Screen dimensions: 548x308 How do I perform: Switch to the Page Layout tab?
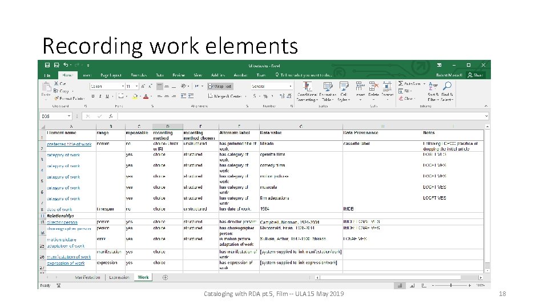pyautogui.click(x=111, y=75)
